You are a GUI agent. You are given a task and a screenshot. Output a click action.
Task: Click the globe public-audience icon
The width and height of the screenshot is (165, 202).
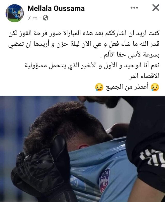pyautogui.click(x=46, y=18)
